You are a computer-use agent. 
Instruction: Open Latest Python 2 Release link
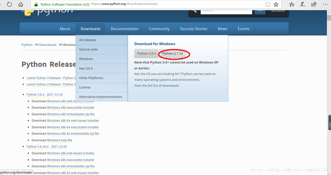click(x=51, y=84)
